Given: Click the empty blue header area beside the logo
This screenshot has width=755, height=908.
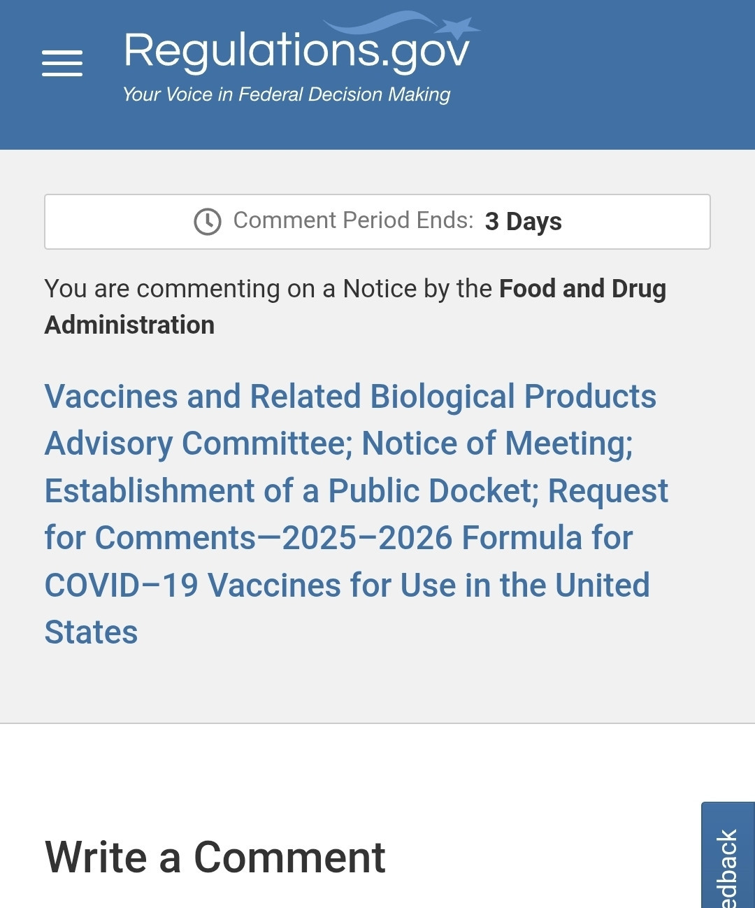Looking at the screenshot, I should click(x=615, y=74).
